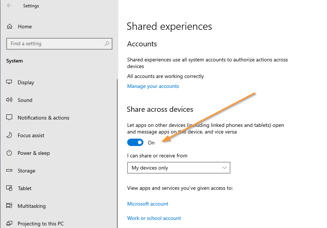Click the Display monitor icon
This screenshot has height=228, width=327.
pyautogui.click(x=10, y=82)
